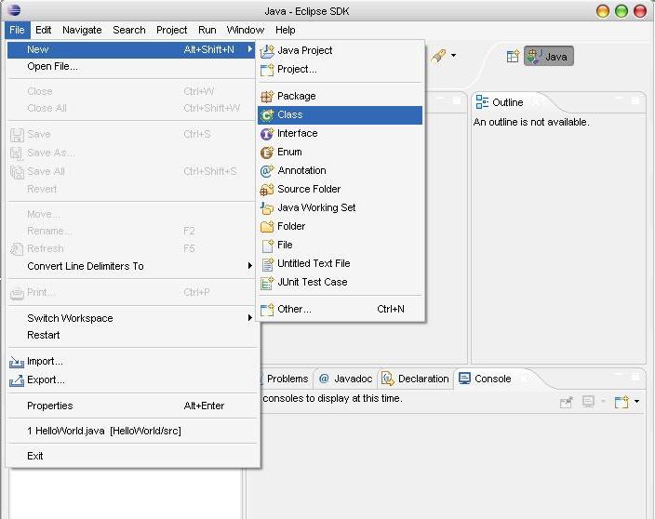Open dropdown arrow next to external tools icon
This screenshot has width=655, height=519.
click(454, 55)
